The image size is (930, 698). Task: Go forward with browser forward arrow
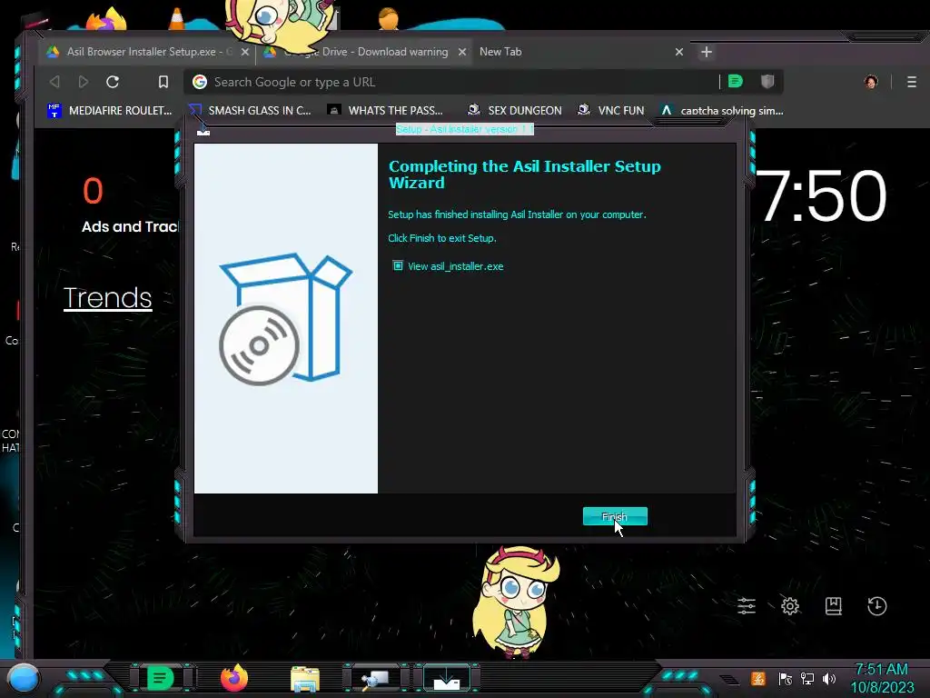click(x=84, y=81)
